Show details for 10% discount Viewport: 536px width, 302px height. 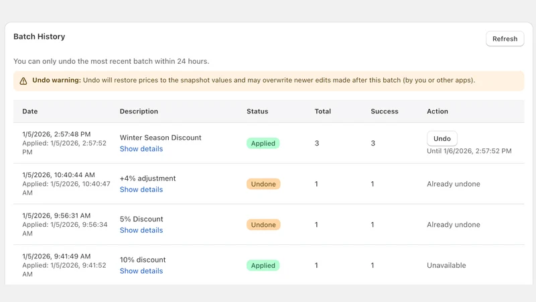(141, 271)
